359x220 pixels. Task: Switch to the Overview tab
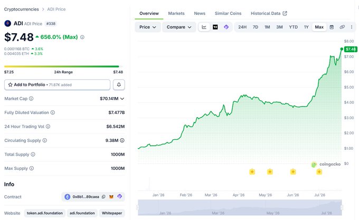(149, 13)
